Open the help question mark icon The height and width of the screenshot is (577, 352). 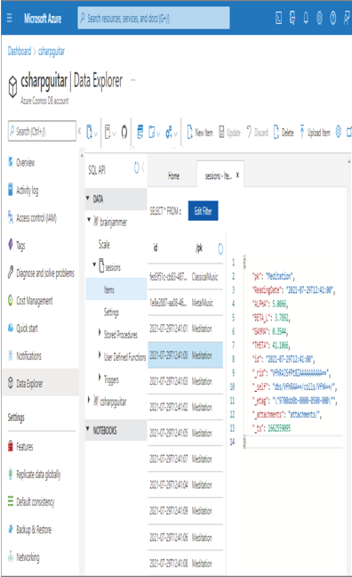(333, 18)
